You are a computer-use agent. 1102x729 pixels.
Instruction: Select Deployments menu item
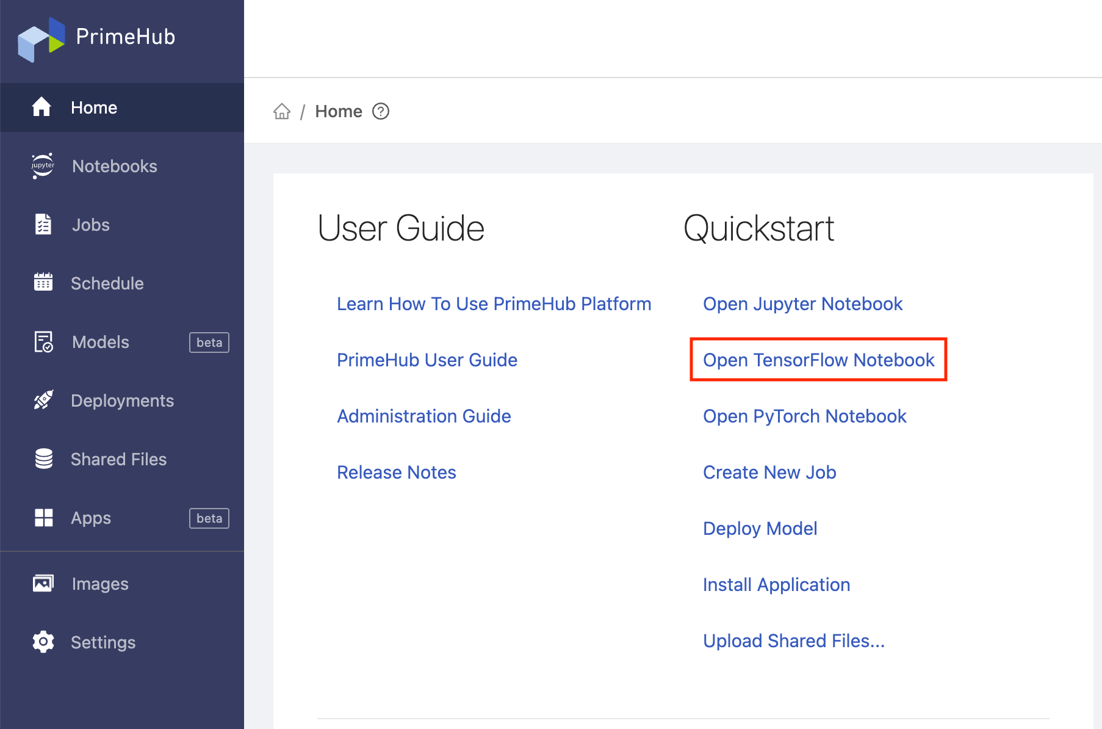pos(122,401)
